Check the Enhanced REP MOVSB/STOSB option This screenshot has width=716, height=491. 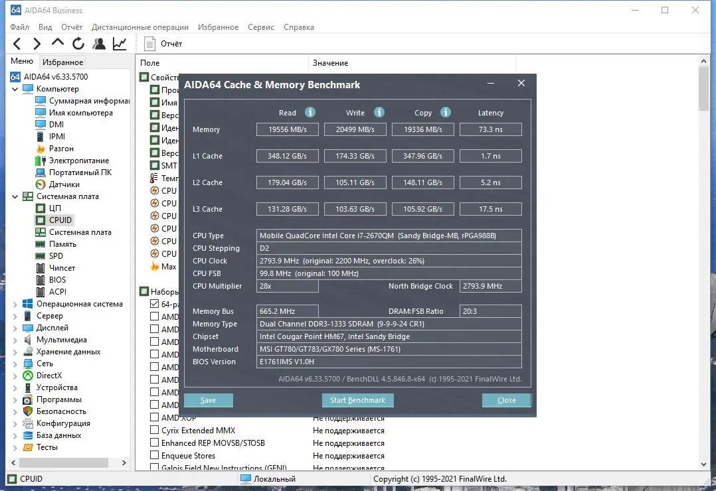pos(155,443)
